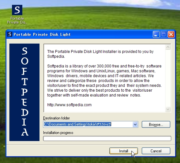Click the http://www.softpedia.com text
The image size is (180, 163).
[69, 105]
